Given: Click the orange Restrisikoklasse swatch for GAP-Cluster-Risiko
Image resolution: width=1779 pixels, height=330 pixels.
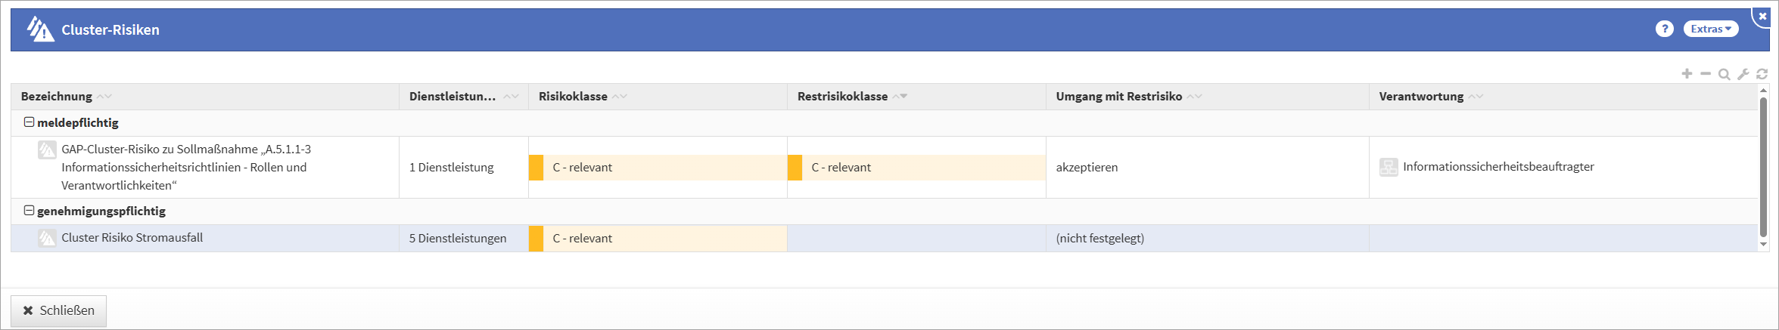Looking at the screenshot, I should (795, 168).
